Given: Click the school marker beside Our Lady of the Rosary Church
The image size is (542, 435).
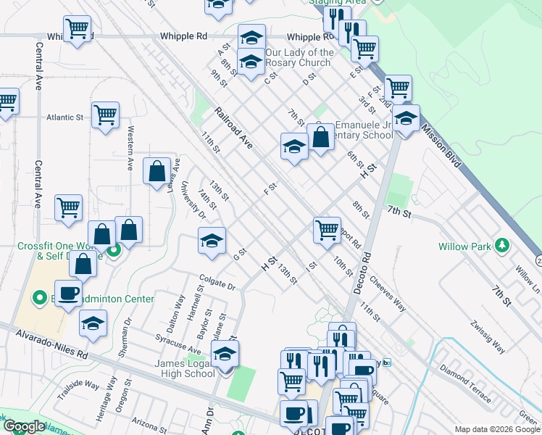Looking at the screenshot, I should click(251, 62).
